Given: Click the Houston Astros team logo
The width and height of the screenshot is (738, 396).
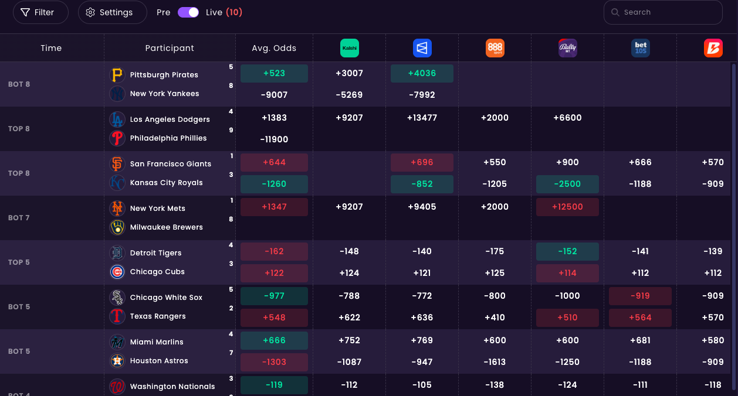Looking at the screenshot, I should [x=117, y=361].
